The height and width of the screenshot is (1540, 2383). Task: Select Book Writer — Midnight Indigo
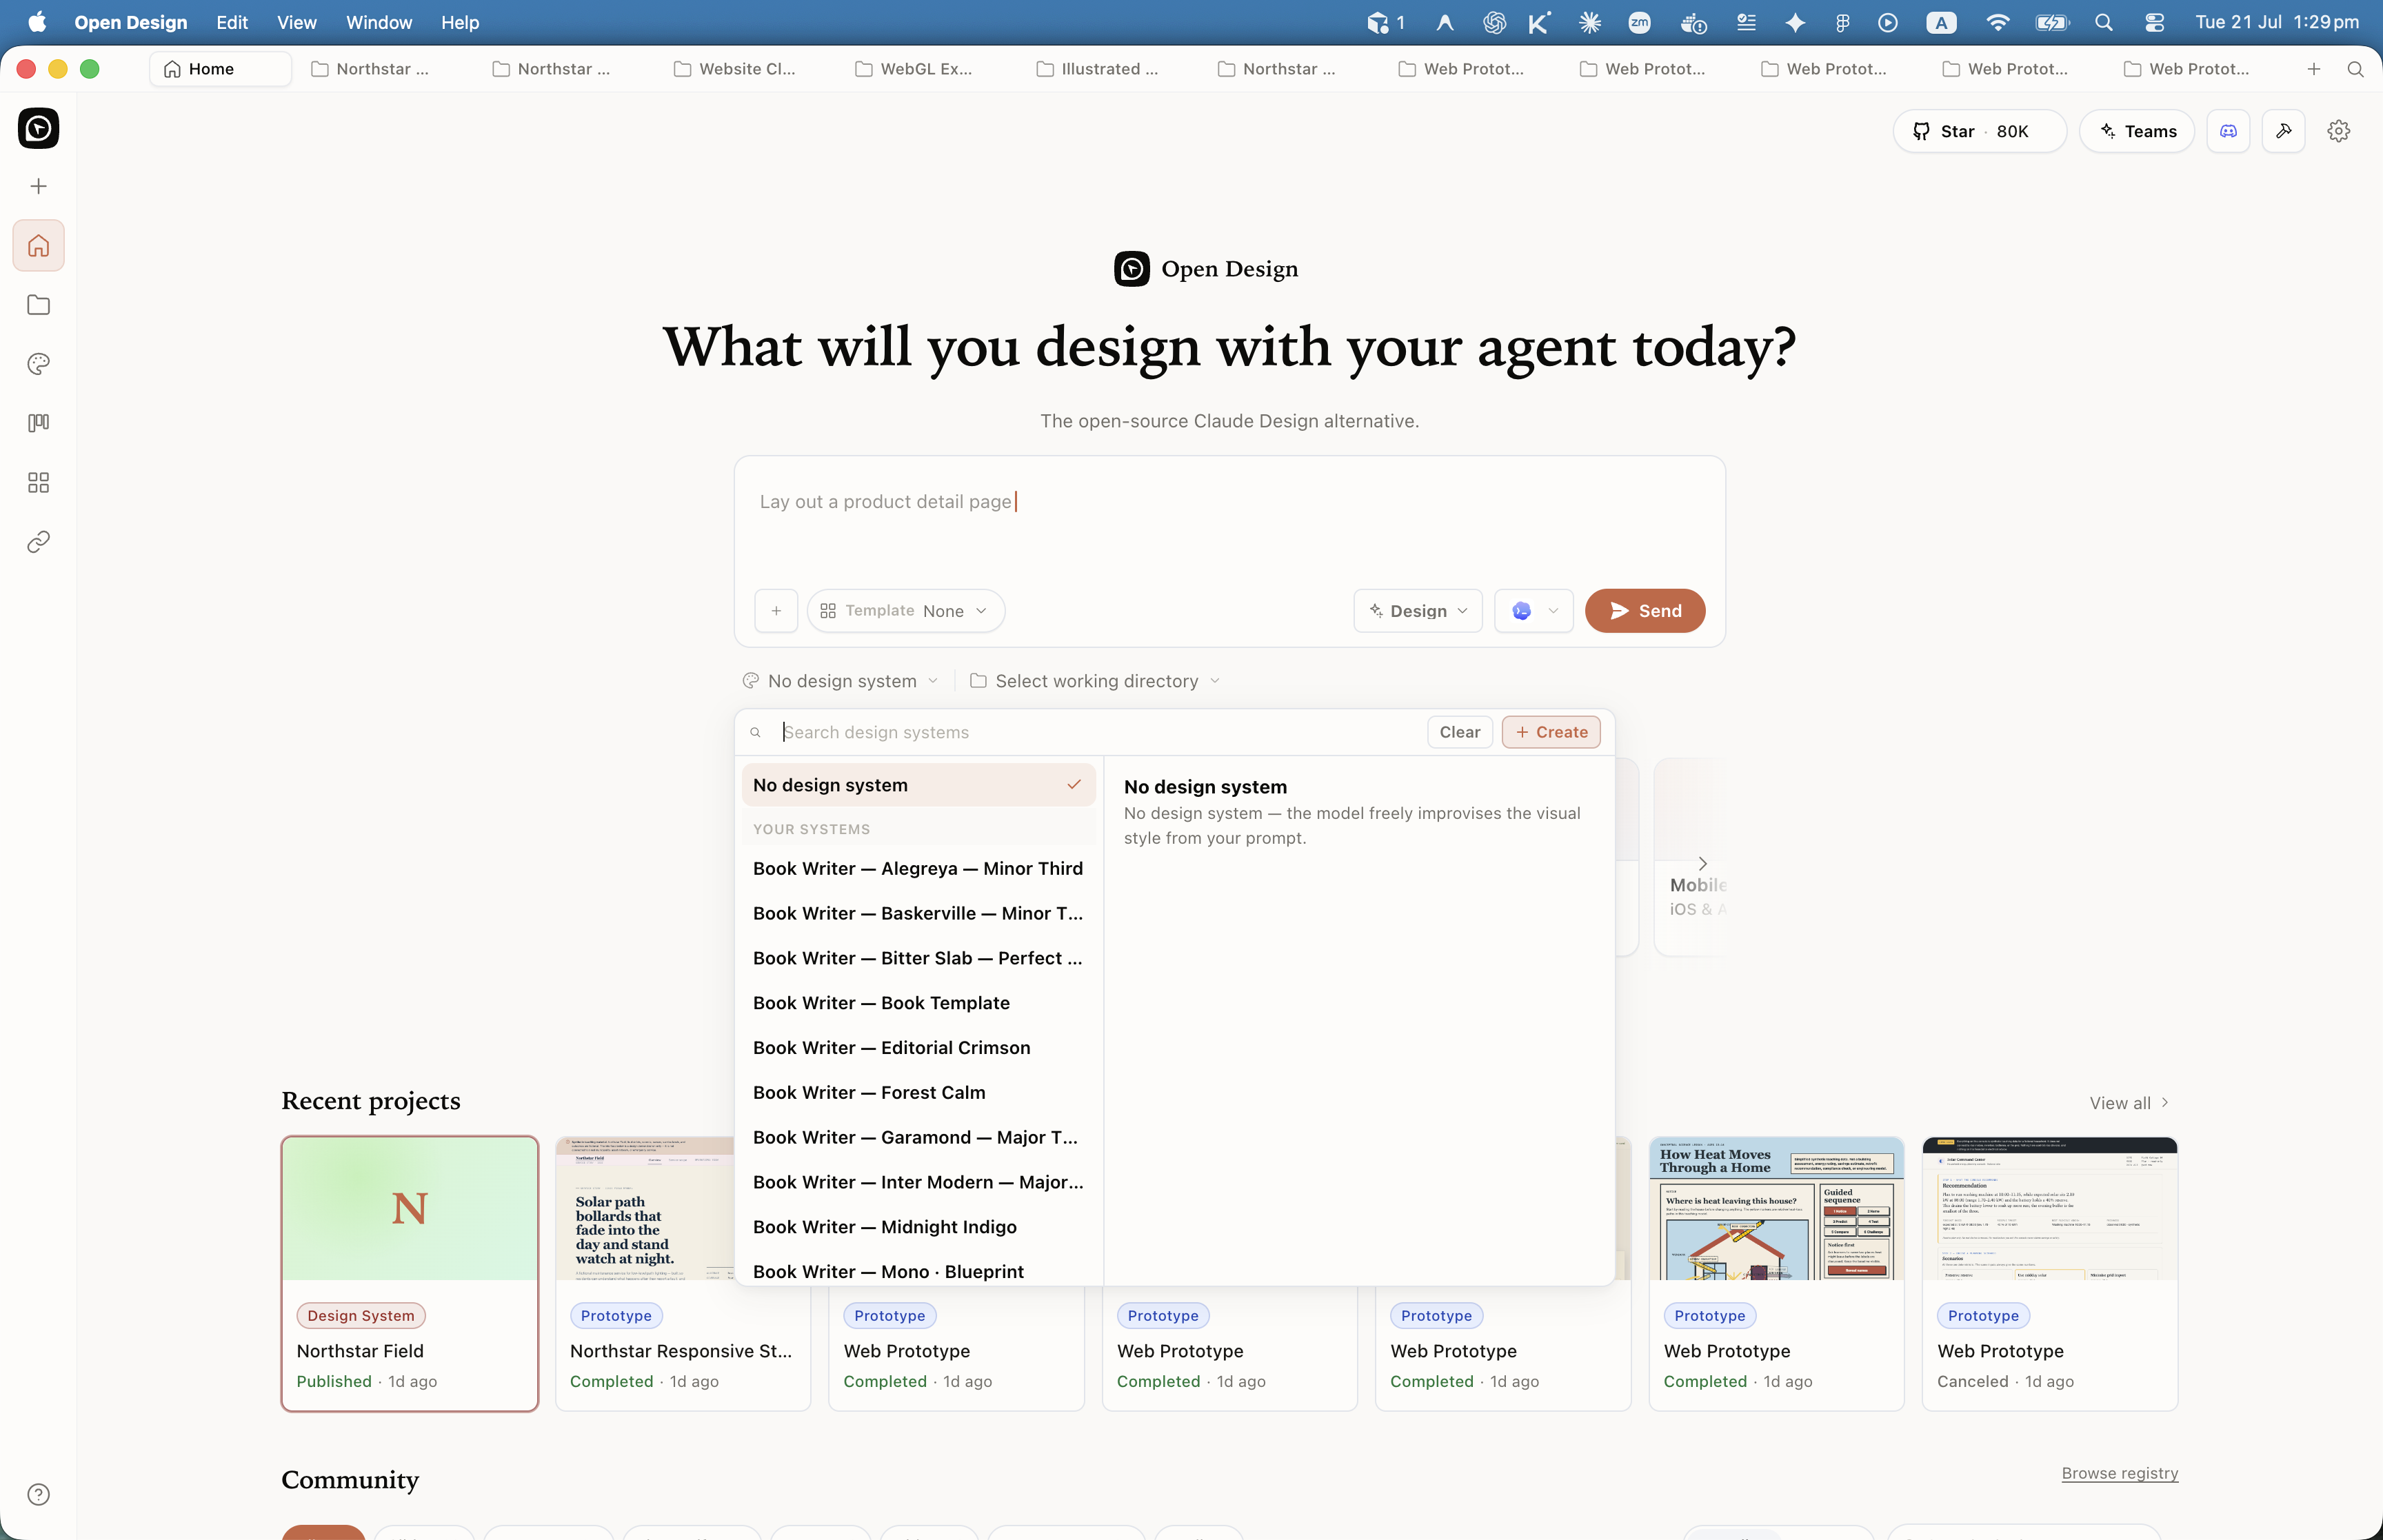[x=918, y=1228]
